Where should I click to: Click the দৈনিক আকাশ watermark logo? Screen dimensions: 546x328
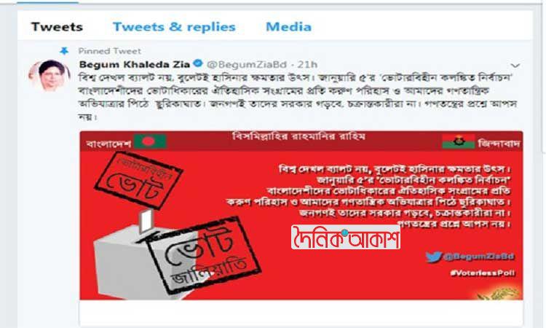pos(345,237)
